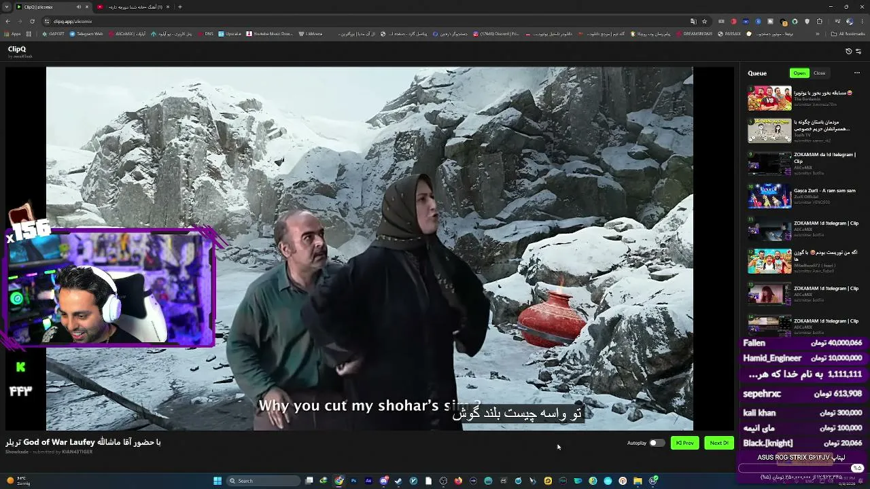Open The Bardanim clip thumbnail in queue
Image resolution: width=870 pixels, height=489 pixels.
[769, 98]
